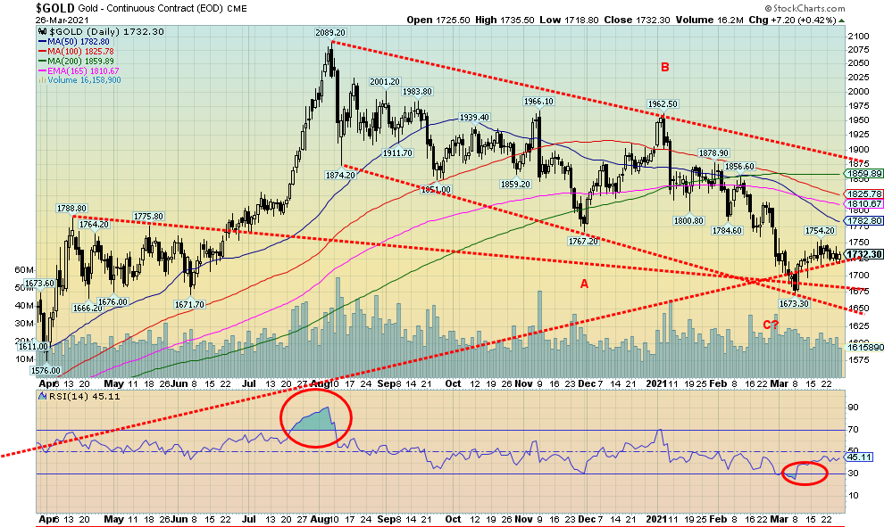Click the 1859.89 green axis value tag

865,173
